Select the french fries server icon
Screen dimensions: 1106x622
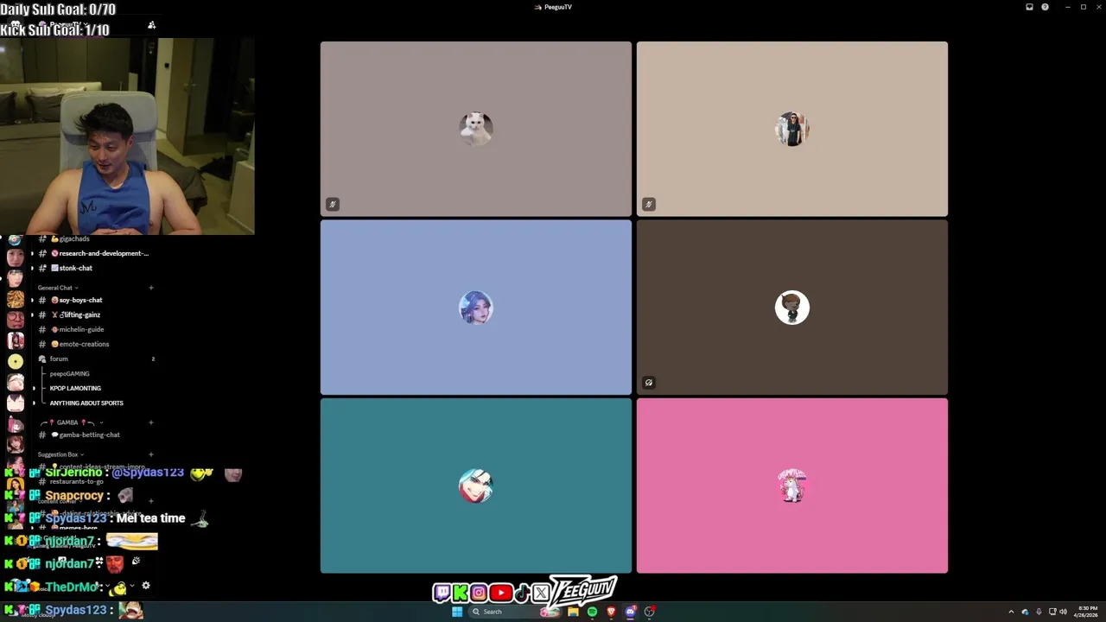[x=16, y=300]
